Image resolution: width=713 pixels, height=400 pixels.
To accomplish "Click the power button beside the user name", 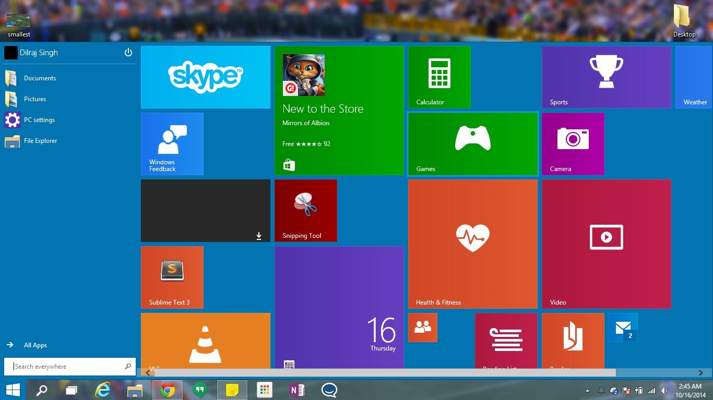I will pos(128,53).
